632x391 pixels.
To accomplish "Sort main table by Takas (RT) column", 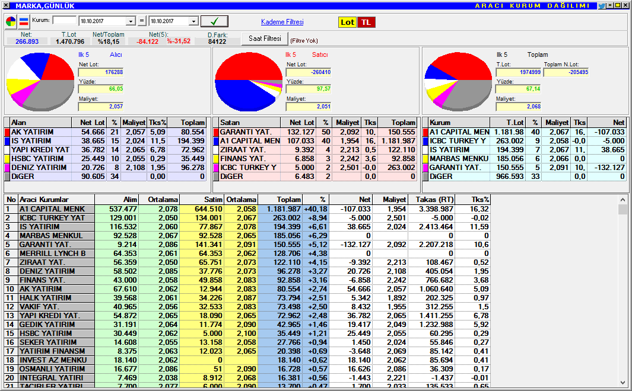I will point(431,200).
